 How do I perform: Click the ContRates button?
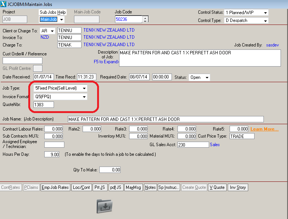coord(11,187)
